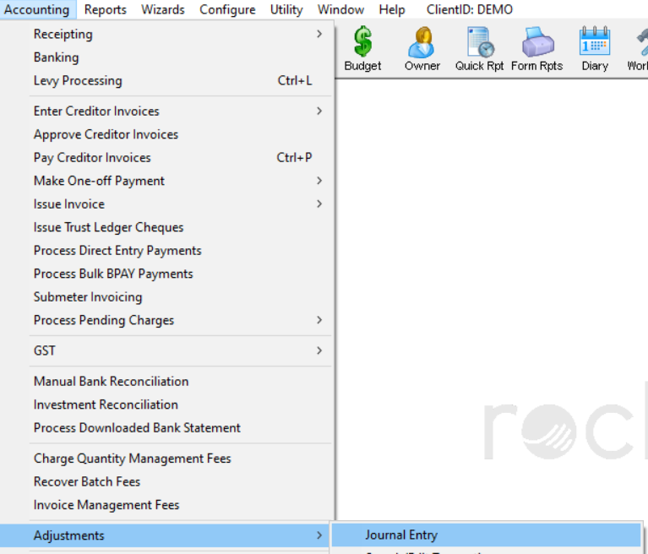
Task: Select Issue Trust Ledger Cheques
Action: 166,227
